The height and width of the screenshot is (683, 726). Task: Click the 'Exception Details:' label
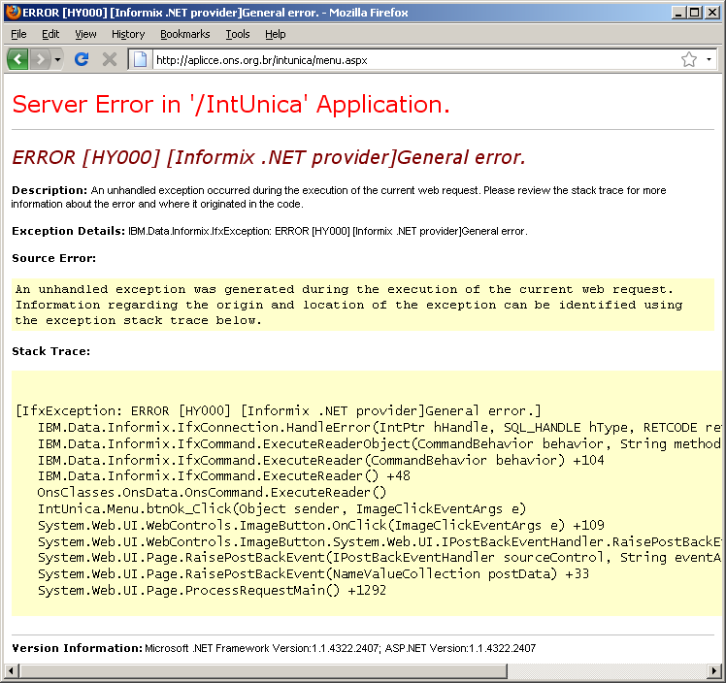pos(69,231)
